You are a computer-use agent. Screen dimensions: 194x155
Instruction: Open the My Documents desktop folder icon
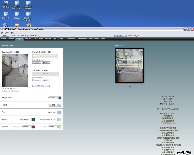(x=5, y=15)
